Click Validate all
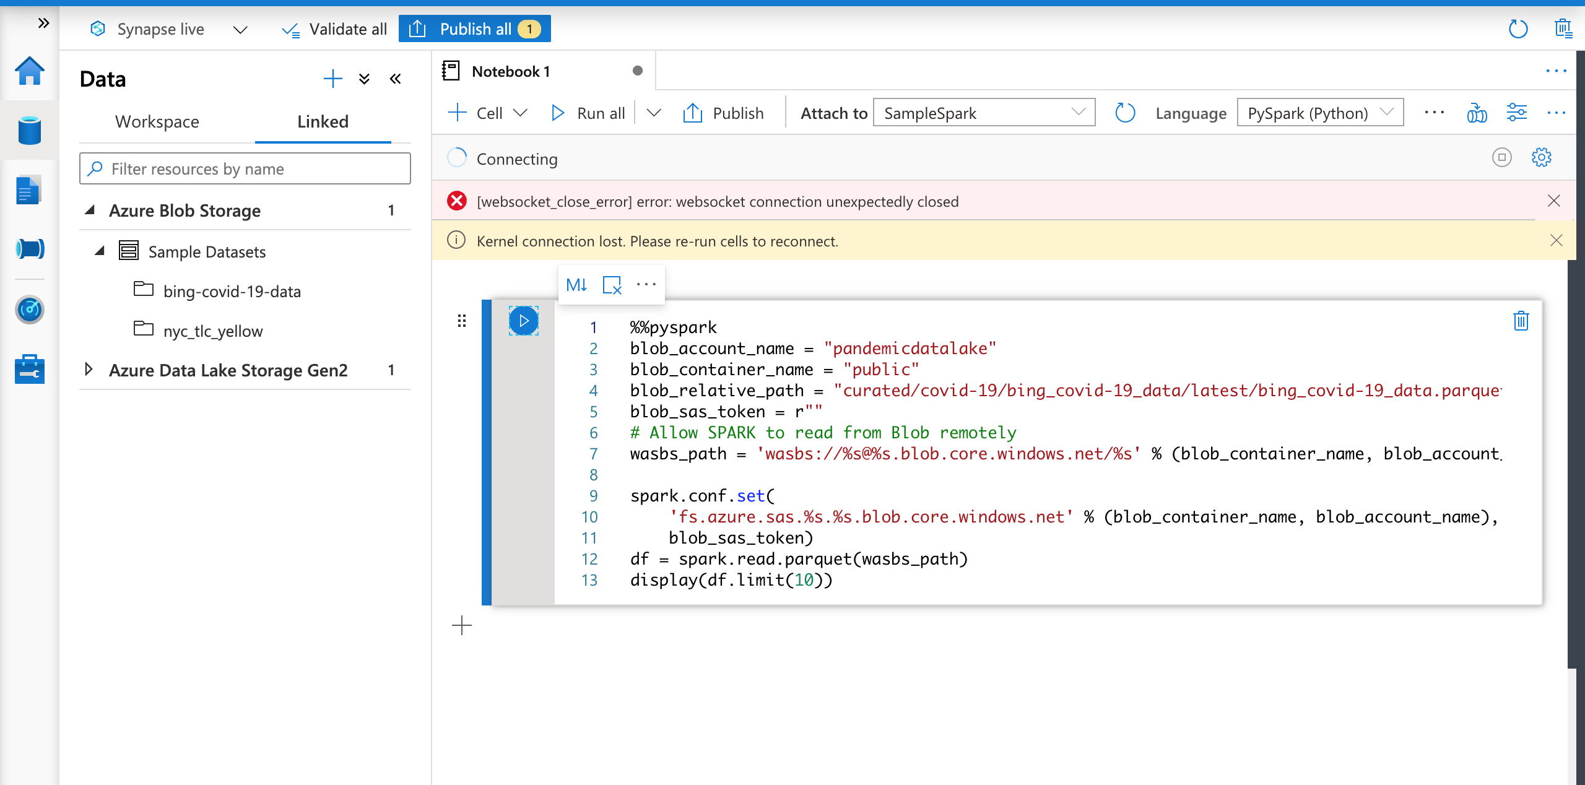Screen dimensions: 1585x785 click(x=334, y=29)
